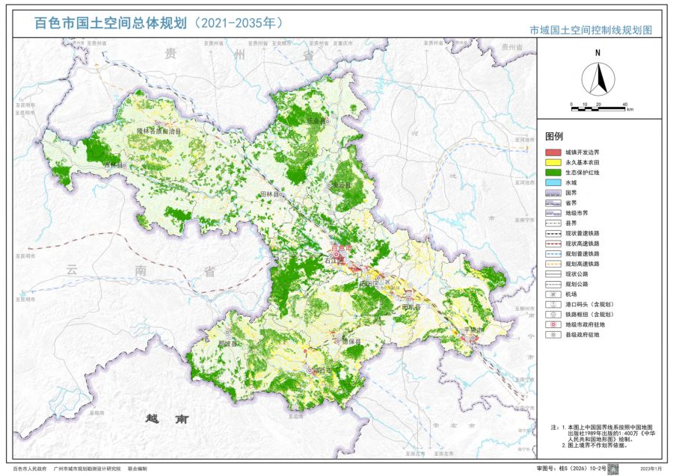Click the red 城镇开发边界 legend swatch
This screenshot has height=476, width=673.
553,152
